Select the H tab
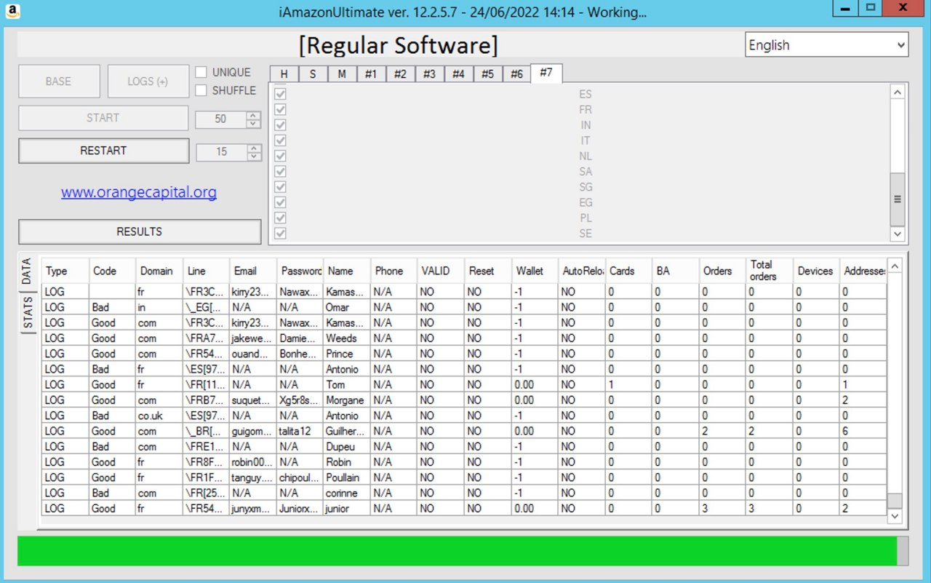Viewport: 931px width, 583px height. coord(284,74)
